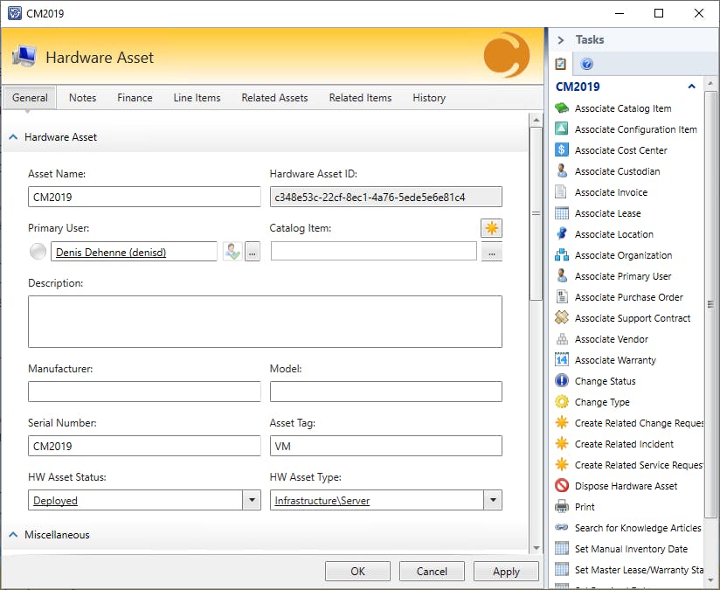Open the HW Asset Type dropdown
This screenshot has height=590, width=720.
[x=493, y=501]
